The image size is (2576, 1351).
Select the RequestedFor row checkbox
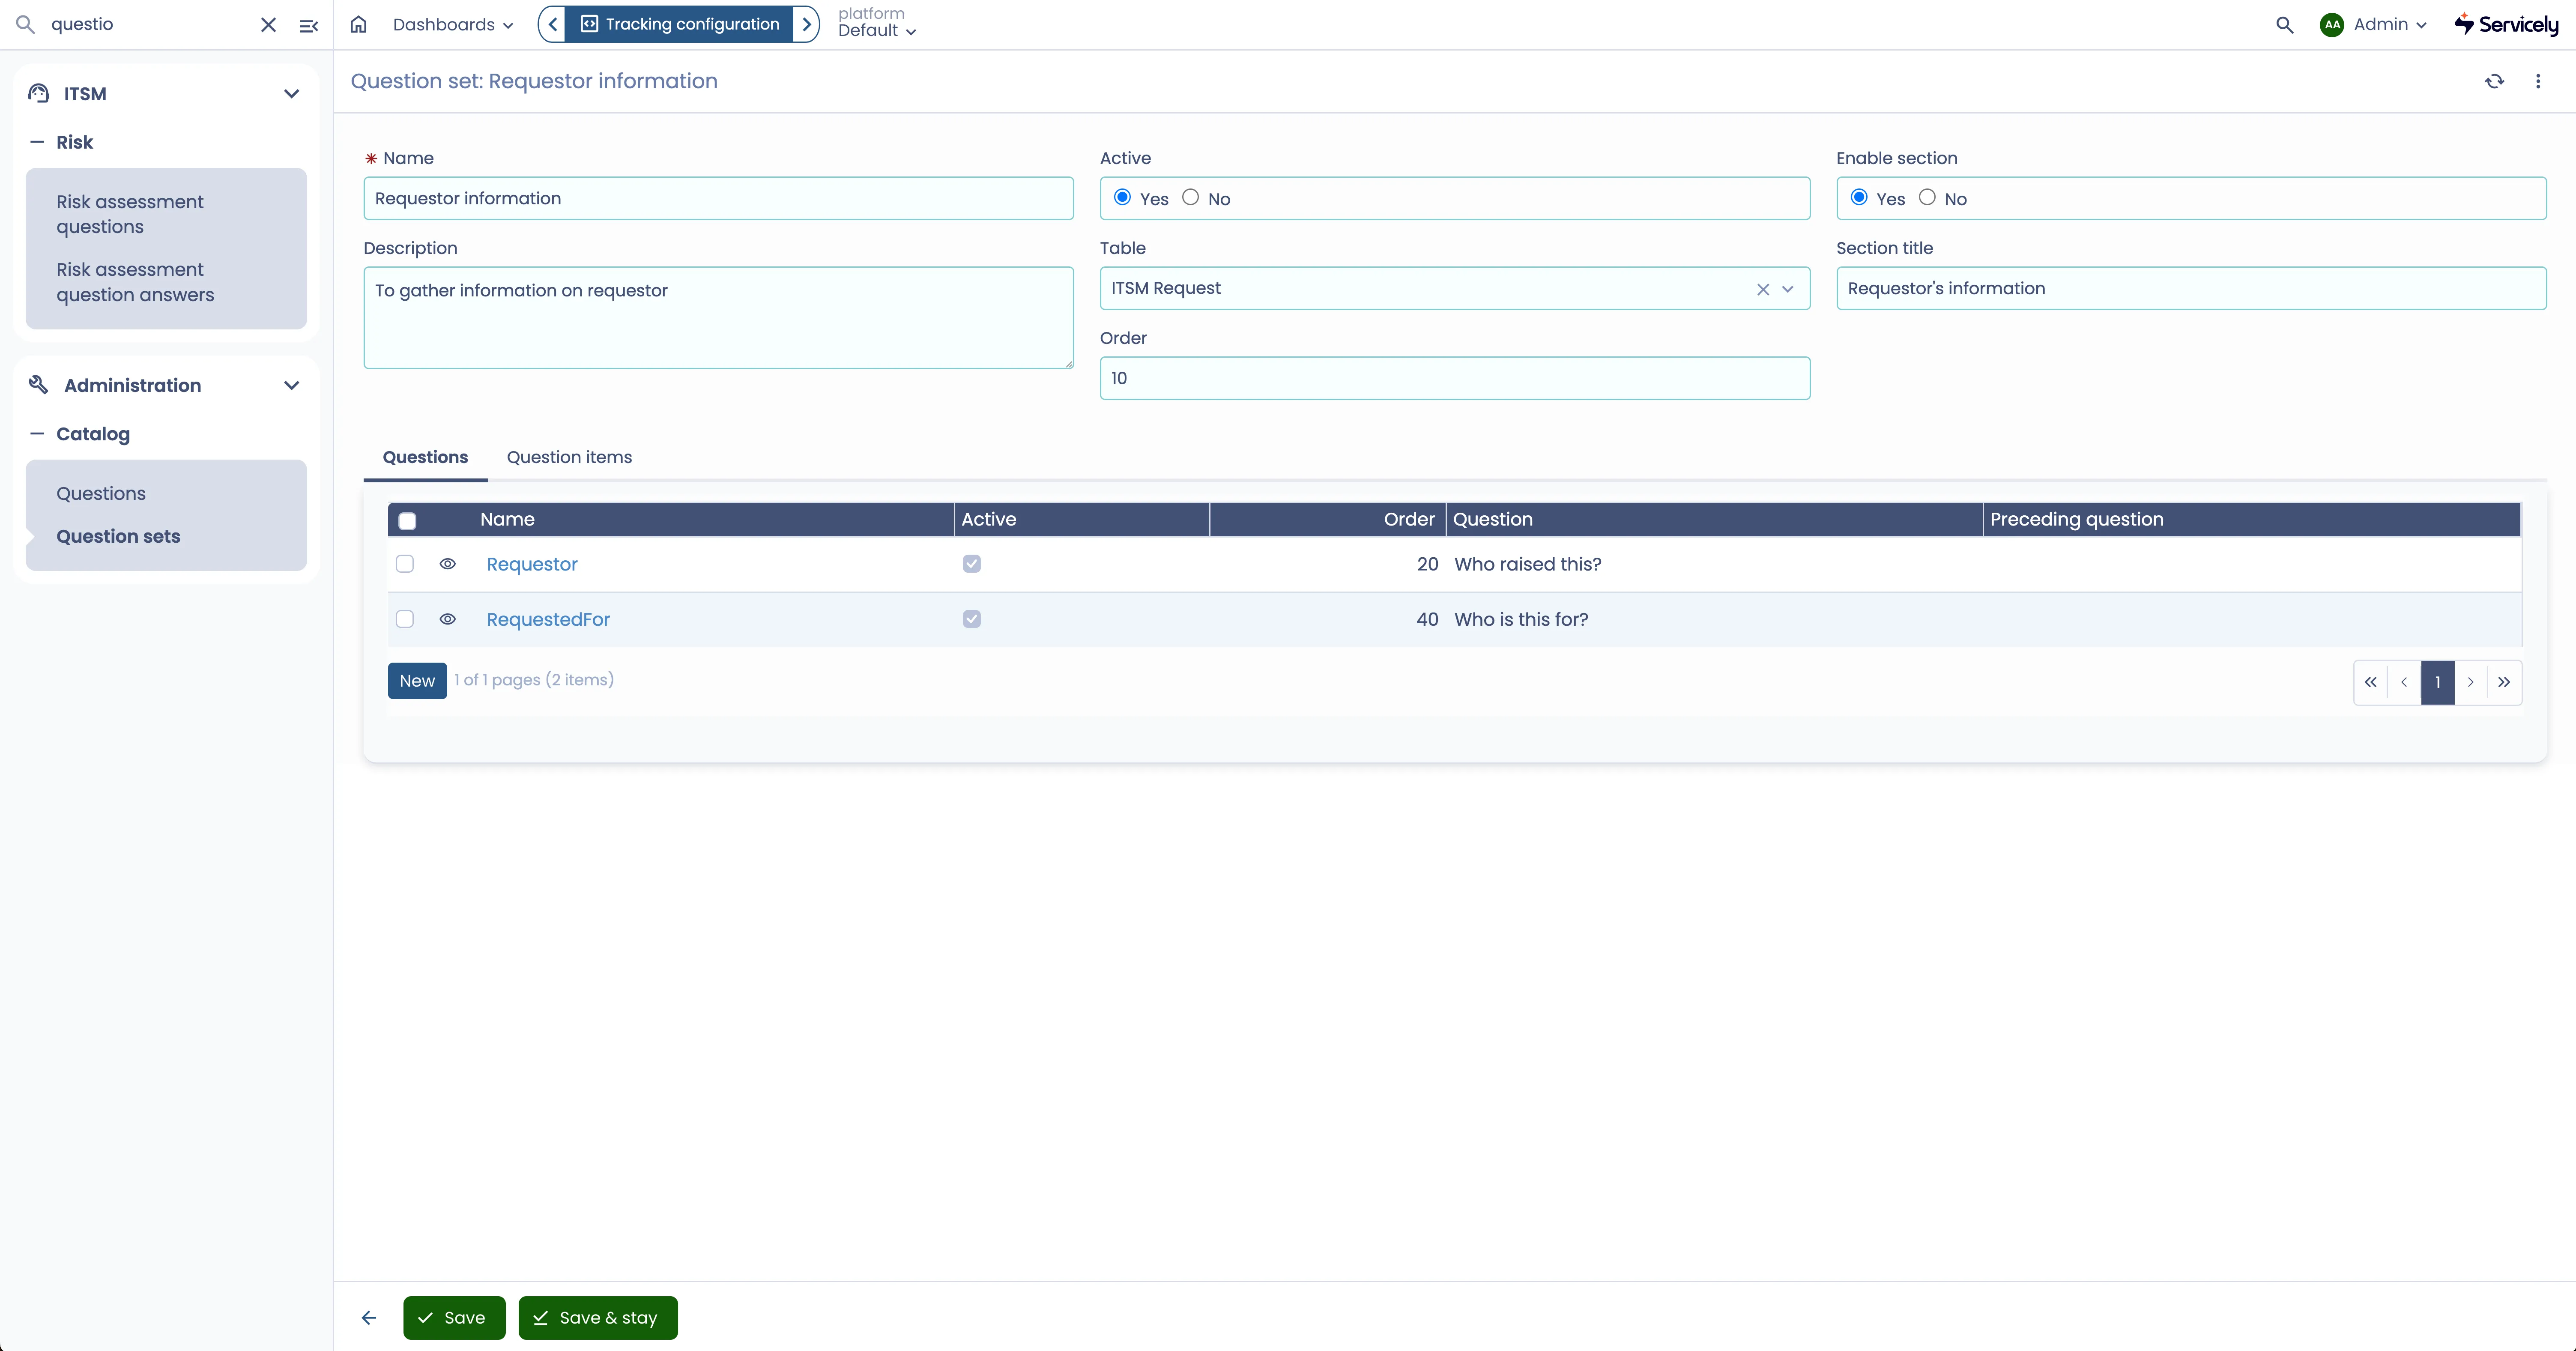(405, 619)
